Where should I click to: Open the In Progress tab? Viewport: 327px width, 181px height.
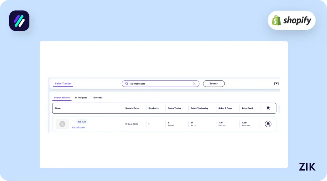pos(81,98)
